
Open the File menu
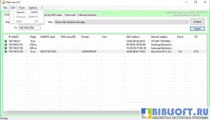coord(5,8)
